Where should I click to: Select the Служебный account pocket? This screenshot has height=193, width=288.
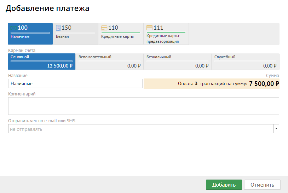[x=245, y=62]
